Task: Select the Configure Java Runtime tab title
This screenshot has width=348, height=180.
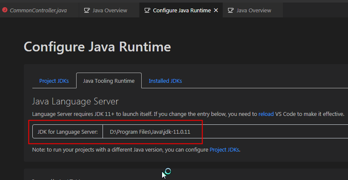Action: 182,10
